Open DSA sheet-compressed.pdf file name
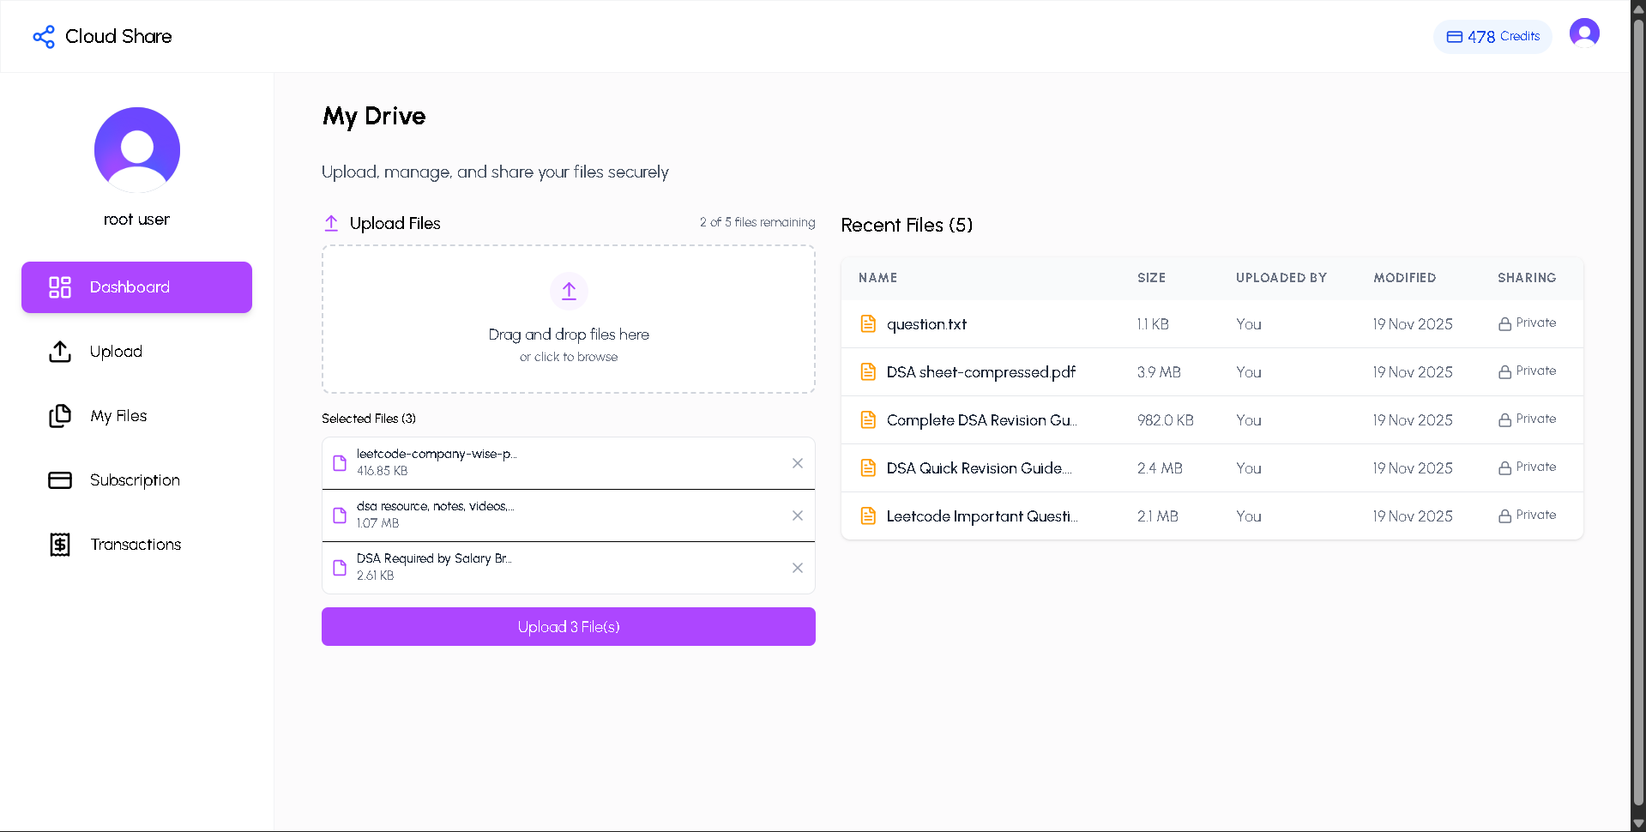This screenshot has width=1646, height=832. (x=981, y=372)
